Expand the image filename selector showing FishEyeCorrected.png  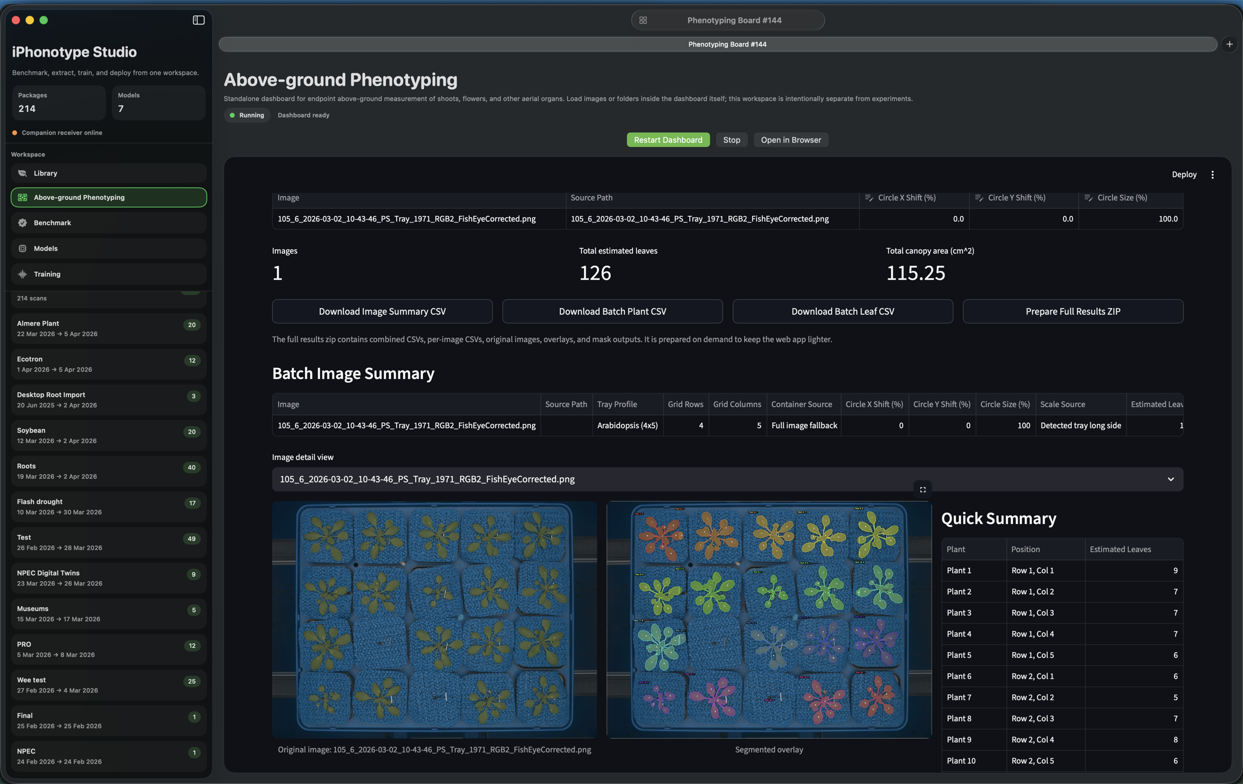coord(723,479)
